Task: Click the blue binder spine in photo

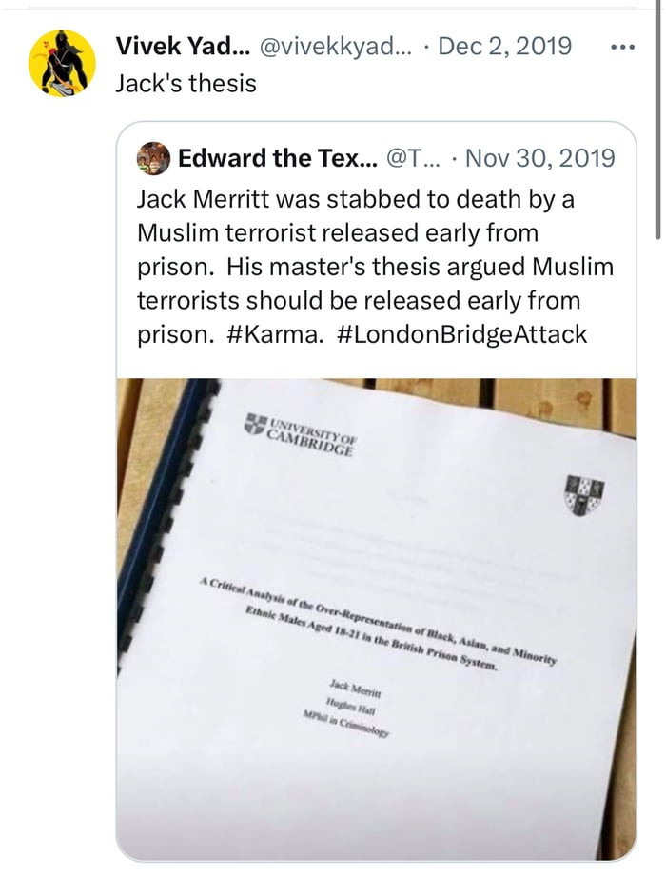Action: pyautogui.click(x=157, y=533)
